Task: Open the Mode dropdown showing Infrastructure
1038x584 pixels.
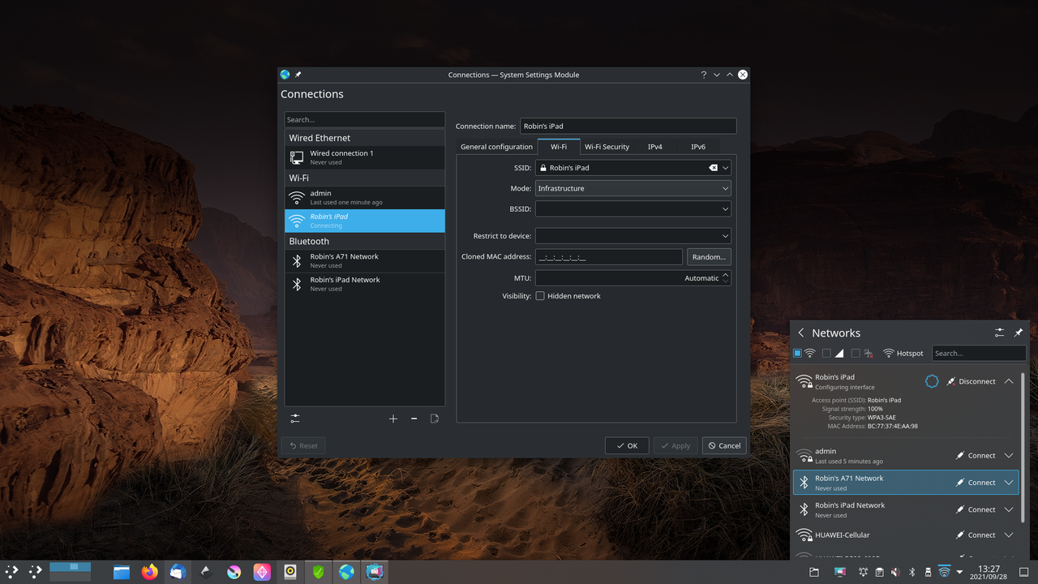Action: point(633,188)
